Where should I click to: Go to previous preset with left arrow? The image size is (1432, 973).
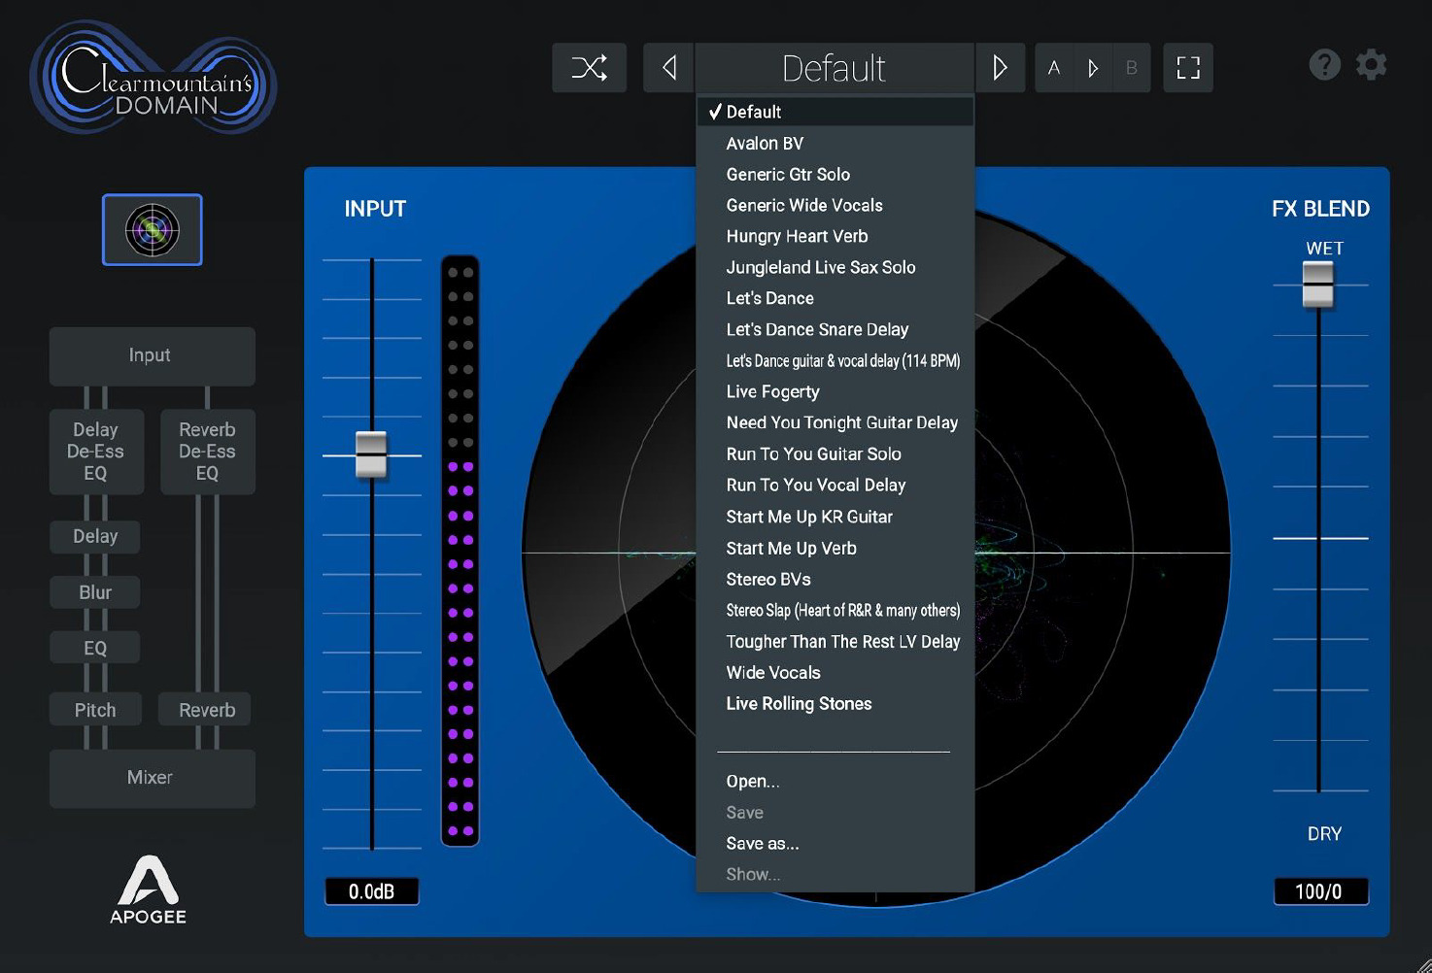coord(668,68)
